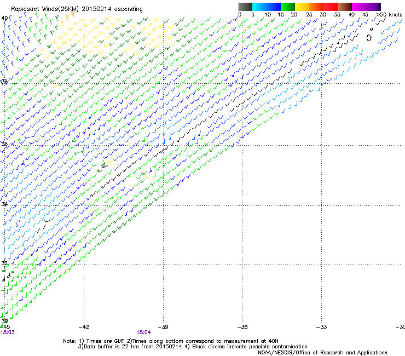
Task: Click the latitude label '32'
Action: click(4, 263)
